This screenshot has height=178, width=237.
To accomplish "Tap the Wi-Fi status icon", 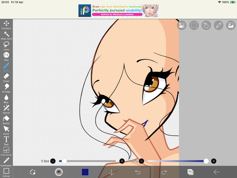I will (x=220, y=2).
